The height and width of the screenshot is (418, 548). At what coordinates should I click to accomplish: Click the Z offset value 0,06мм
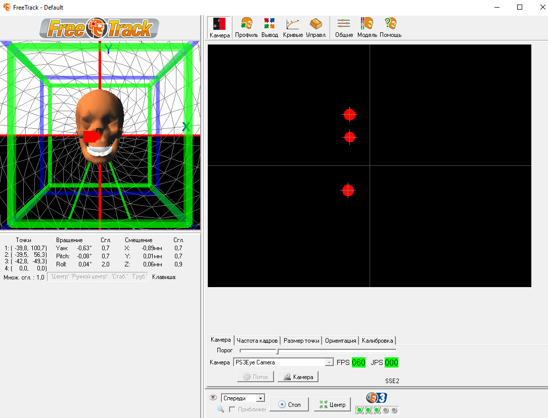pyautogui.click(x=152, y=264)
